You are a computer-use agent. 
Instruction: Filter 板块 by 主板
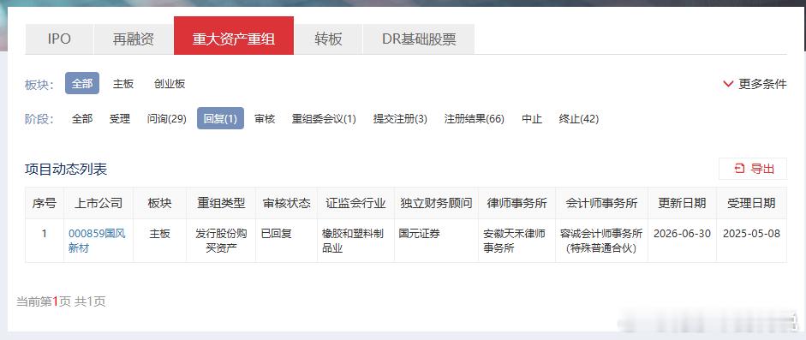point(123,84)
